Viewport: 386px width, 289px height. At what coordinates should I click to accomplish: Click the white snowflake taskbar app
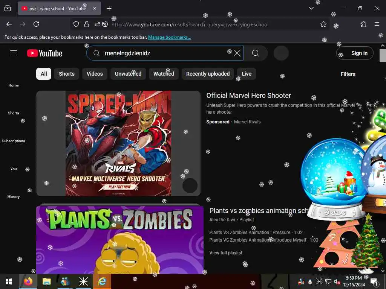[83, 281]
